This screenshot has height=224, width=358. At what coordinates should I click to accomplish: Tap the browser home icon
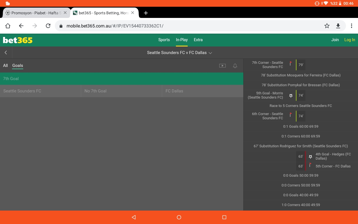(x=8, y=26)
